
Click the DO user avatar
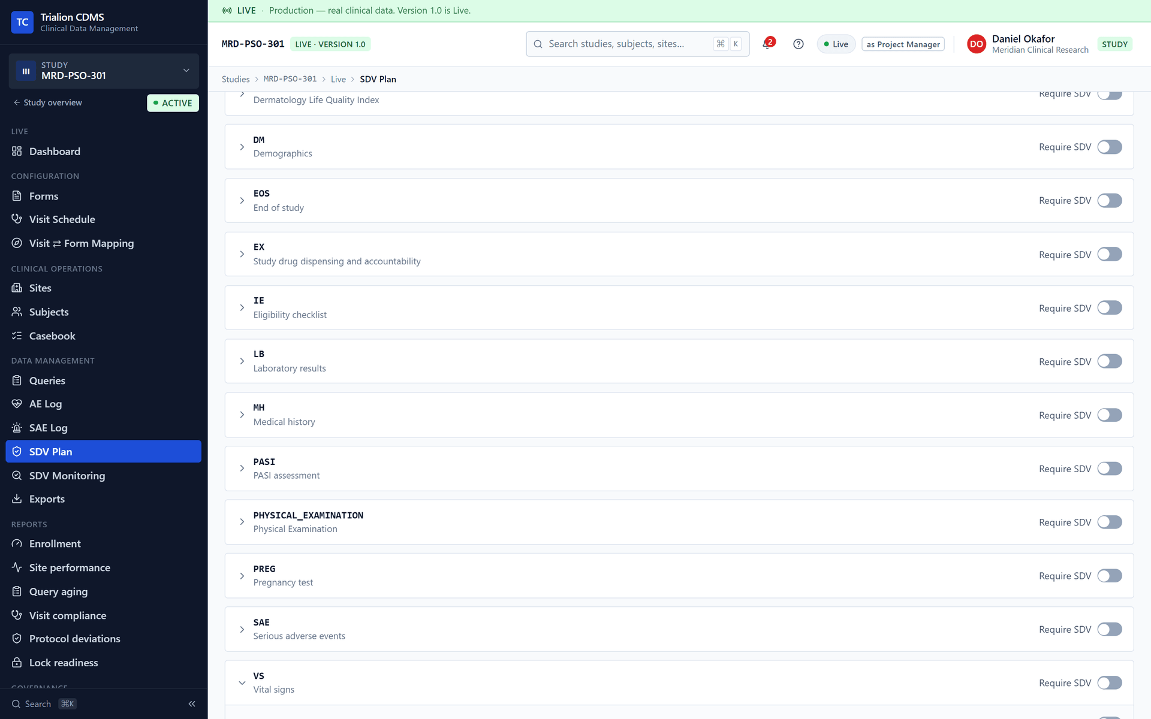click(x=976, y=44)
